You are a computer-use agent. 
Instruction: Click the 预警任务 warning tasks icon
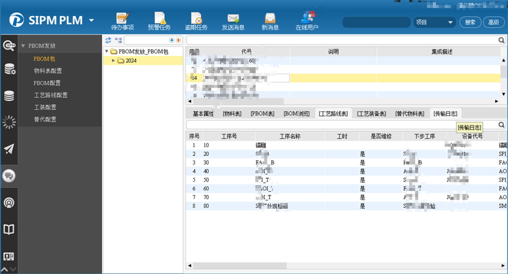pos(159,21)
